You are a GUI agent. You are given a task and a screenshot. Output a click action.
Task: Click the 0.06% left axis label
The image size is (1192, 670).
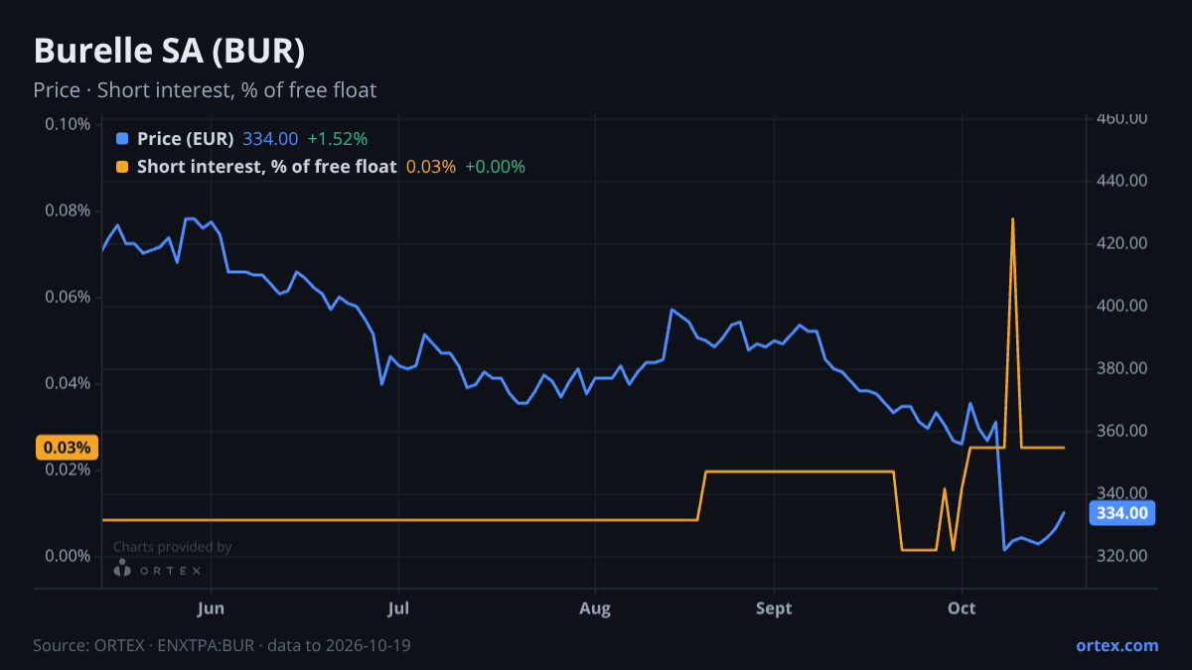69,297
